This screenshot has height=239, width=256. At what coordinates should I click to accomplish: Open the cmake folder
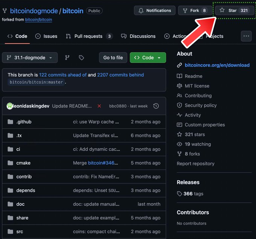[x=23, y=163]
